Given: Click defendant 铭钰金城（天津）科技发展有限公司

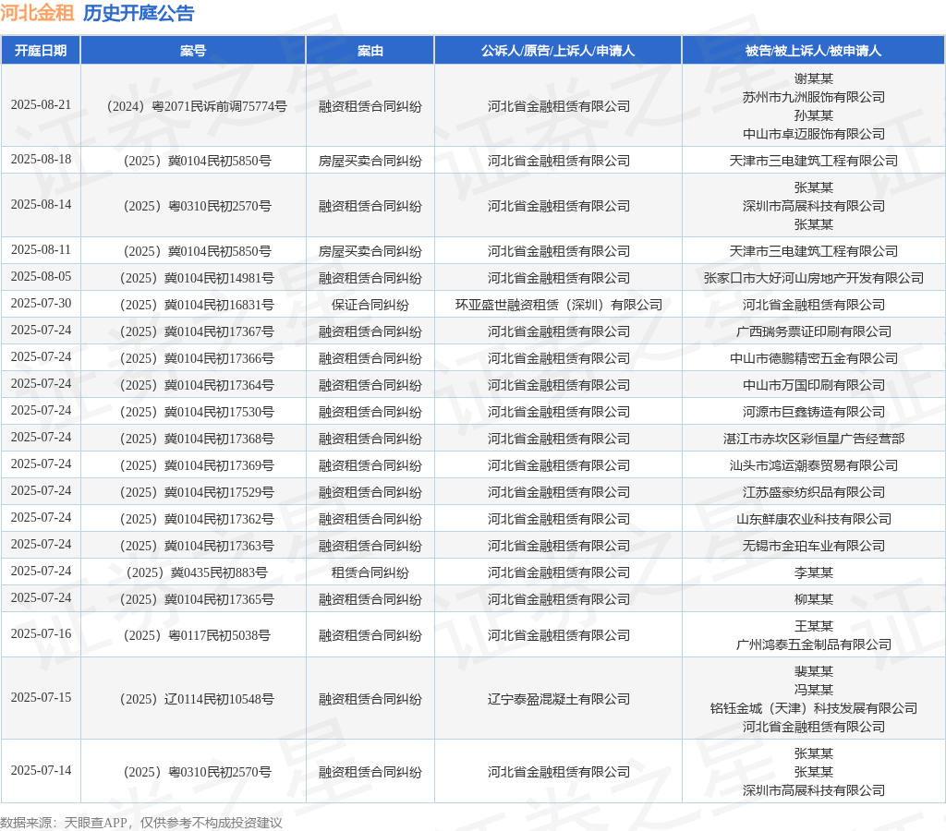Looking at the screenshot, I should click(x=813, y=708).
